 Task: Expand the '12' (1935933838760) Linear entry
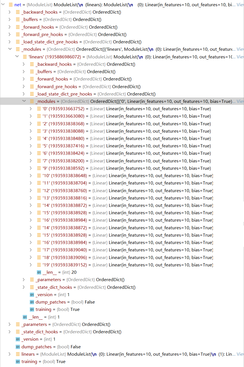(x=31, y=190)
